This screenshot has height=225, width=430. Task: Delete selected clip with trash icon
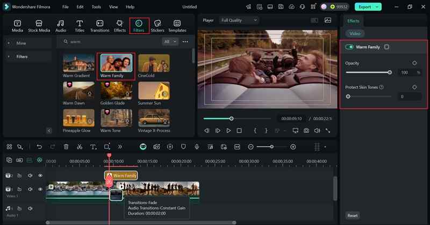pos(66,147)
